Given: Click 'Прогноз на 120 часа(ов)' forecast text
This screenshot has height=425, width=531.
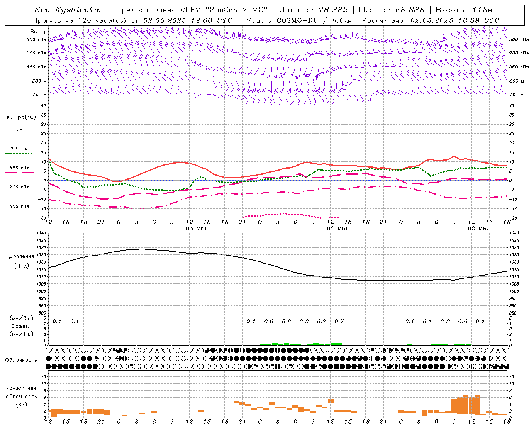Looking at the screenshot, I should coord(80,20).
